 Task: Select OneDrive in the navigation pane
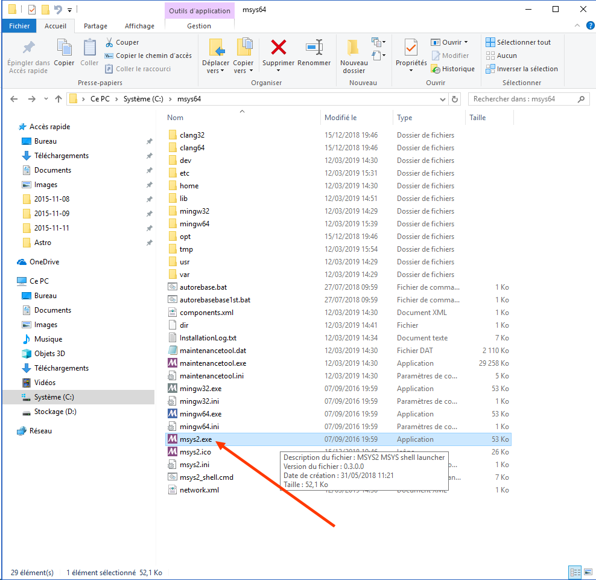[x=44, y=262]
